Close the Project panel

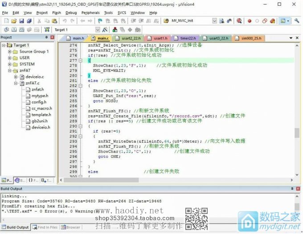tap(53, 37)
